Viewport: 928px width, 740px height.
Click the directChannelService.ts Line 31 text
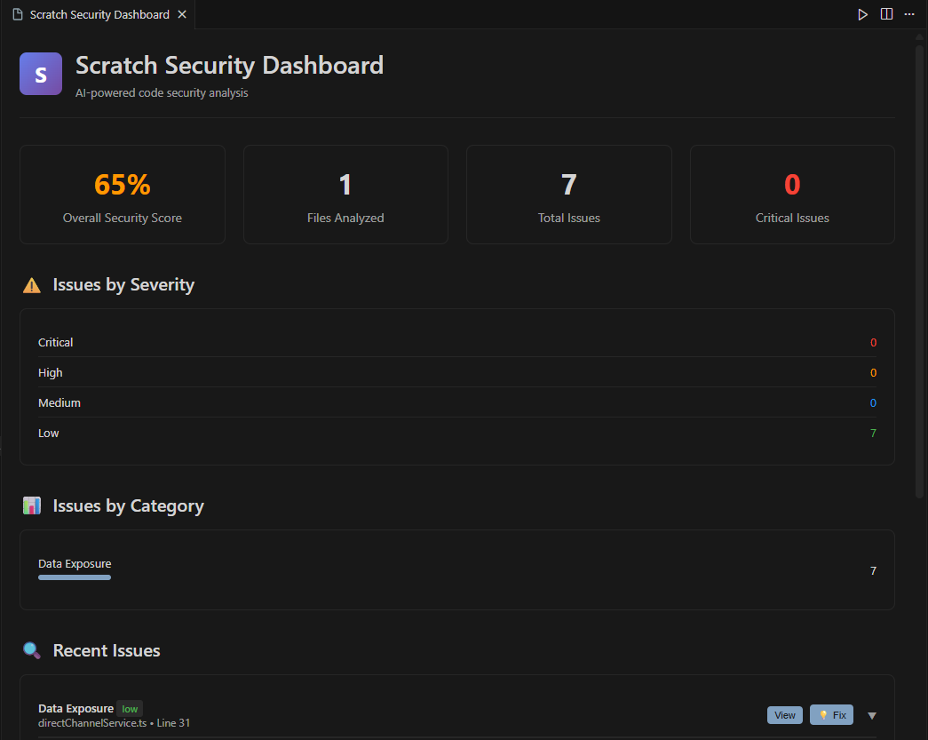click(x=115, y=723)
